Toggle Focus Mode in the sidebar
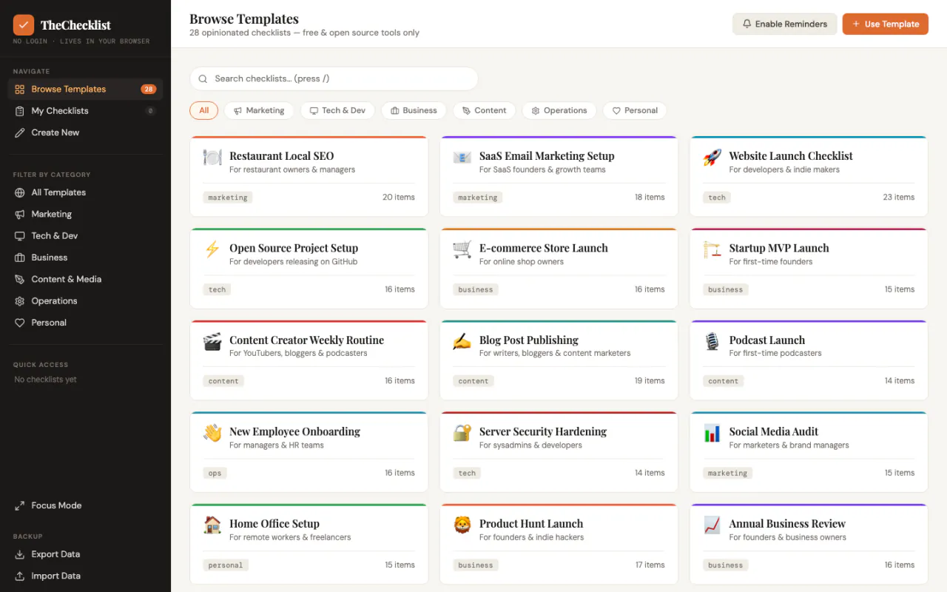Image resolution: width=947 pixels, height=592 pixels. (x=85, y=505)
